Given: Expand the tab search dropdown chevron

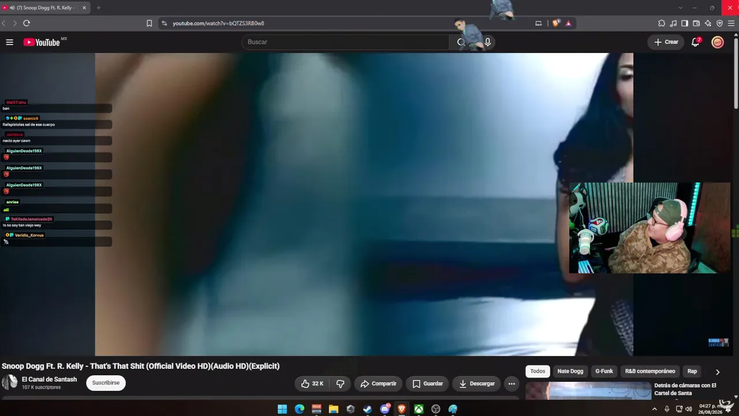Looking at the screenshot, I should [680, 8].
